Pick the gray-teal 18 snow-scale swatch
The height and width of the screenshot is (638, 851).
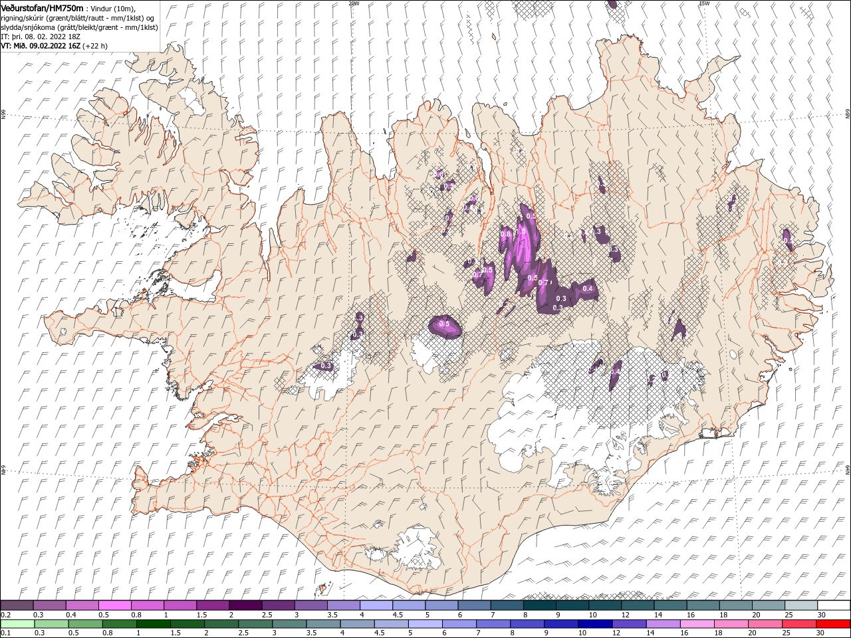735,605
